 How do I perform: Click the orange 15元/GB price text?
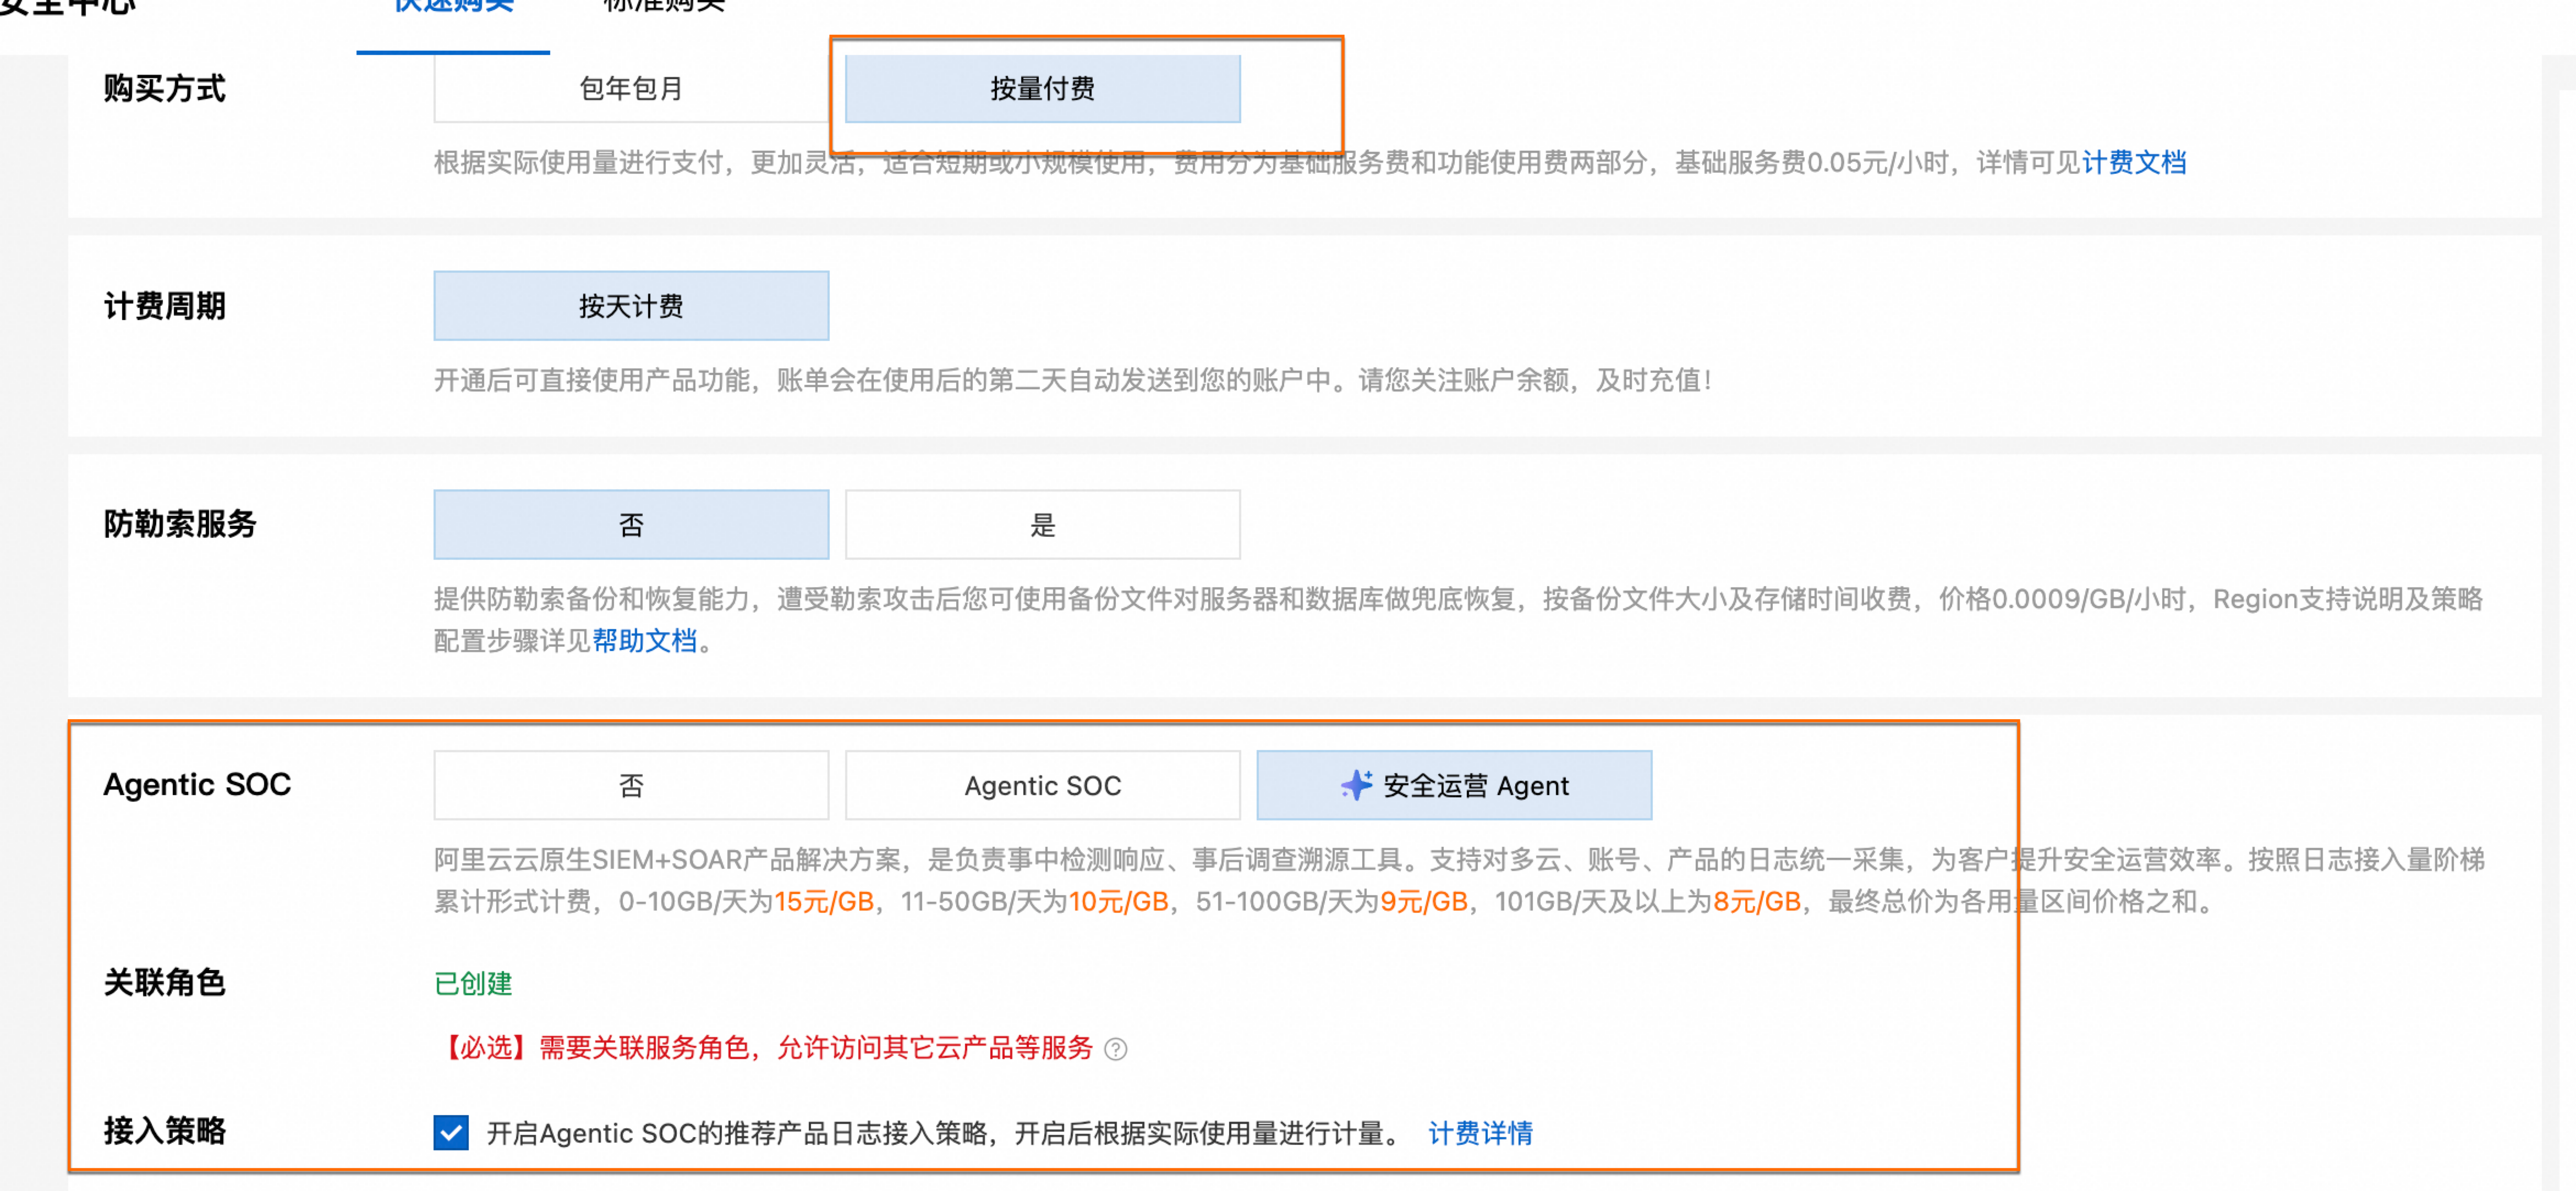click(824, 902)
